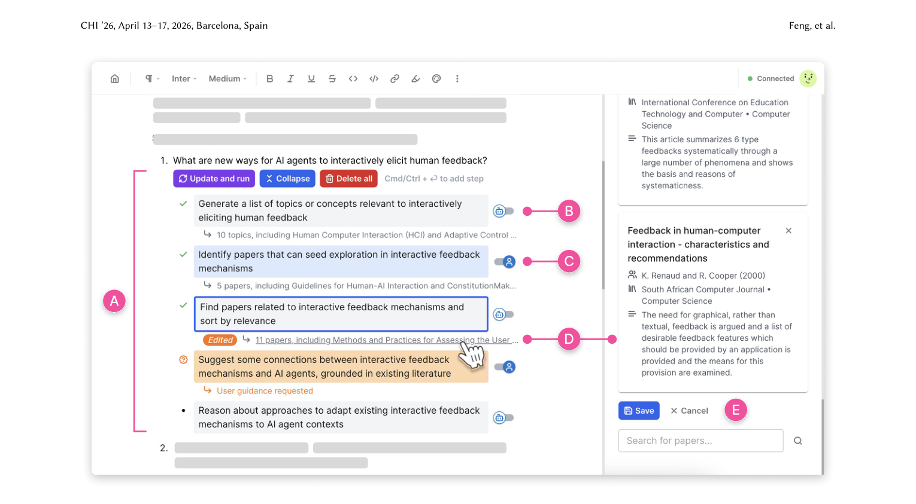Apply inline code formatting
This screenshot has width=916, height=504.
click(x=353, y=79)
